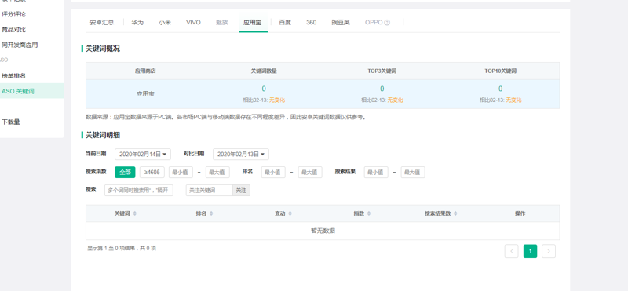Go to the previous page with the left arrow

[x=512, y=251]
